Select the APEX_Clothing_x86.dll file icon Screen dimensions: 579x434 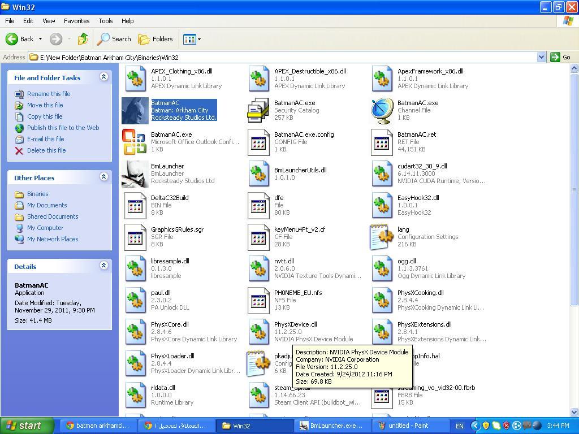135,79
